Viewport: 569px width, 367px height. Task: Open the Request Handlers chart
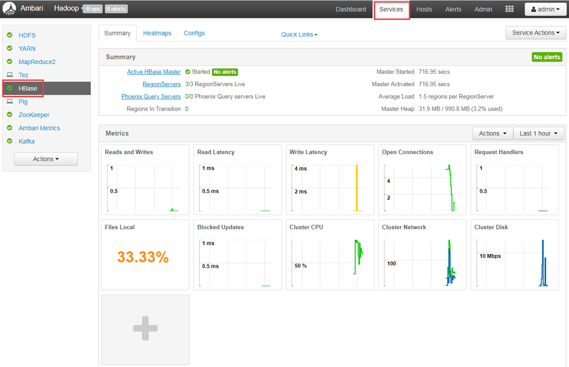[515, 179]
